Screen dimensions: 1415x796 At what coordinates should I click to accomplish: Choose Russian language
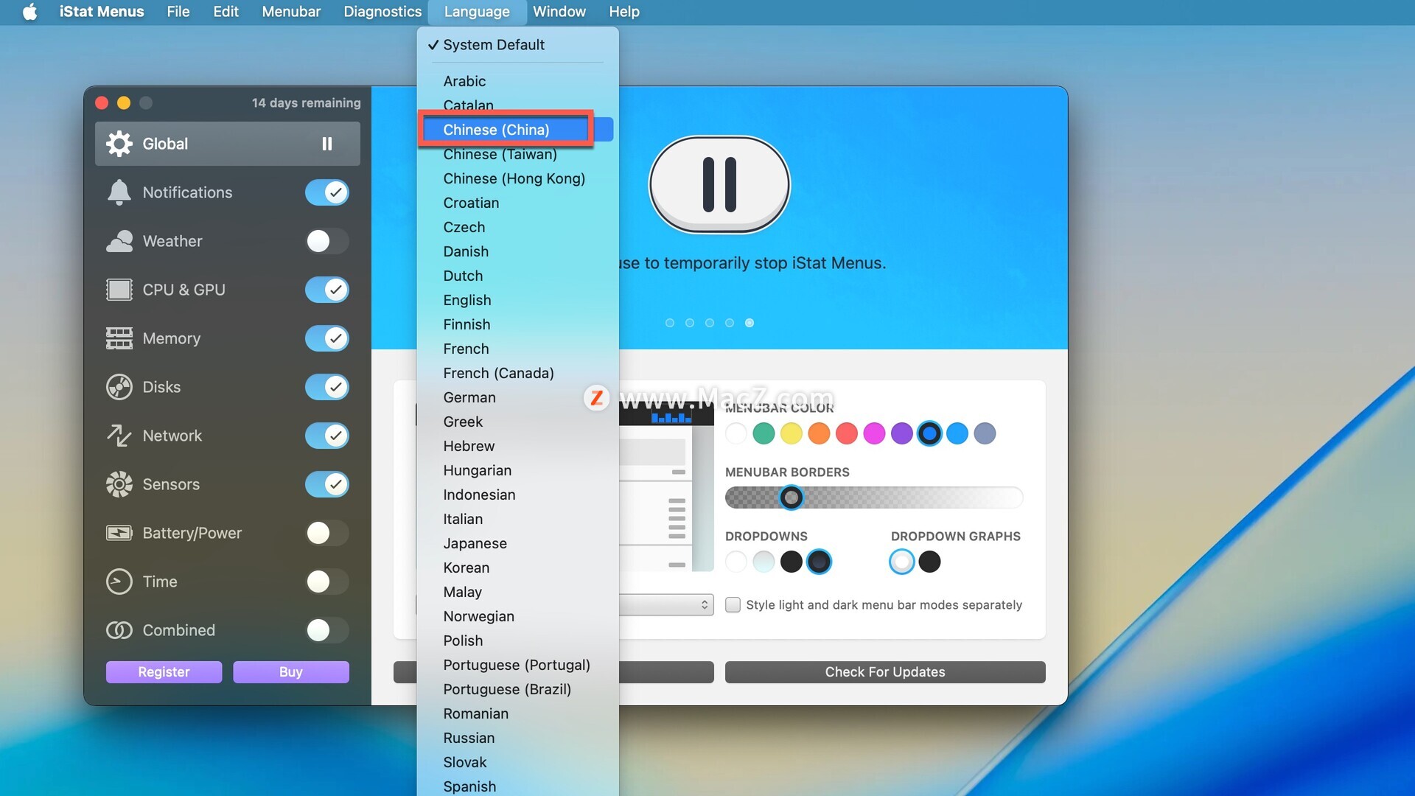(517, 738)
